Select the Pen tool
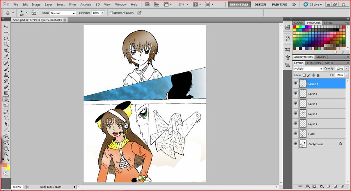Viewport: 351px width, 191px height. coord(6,112)
